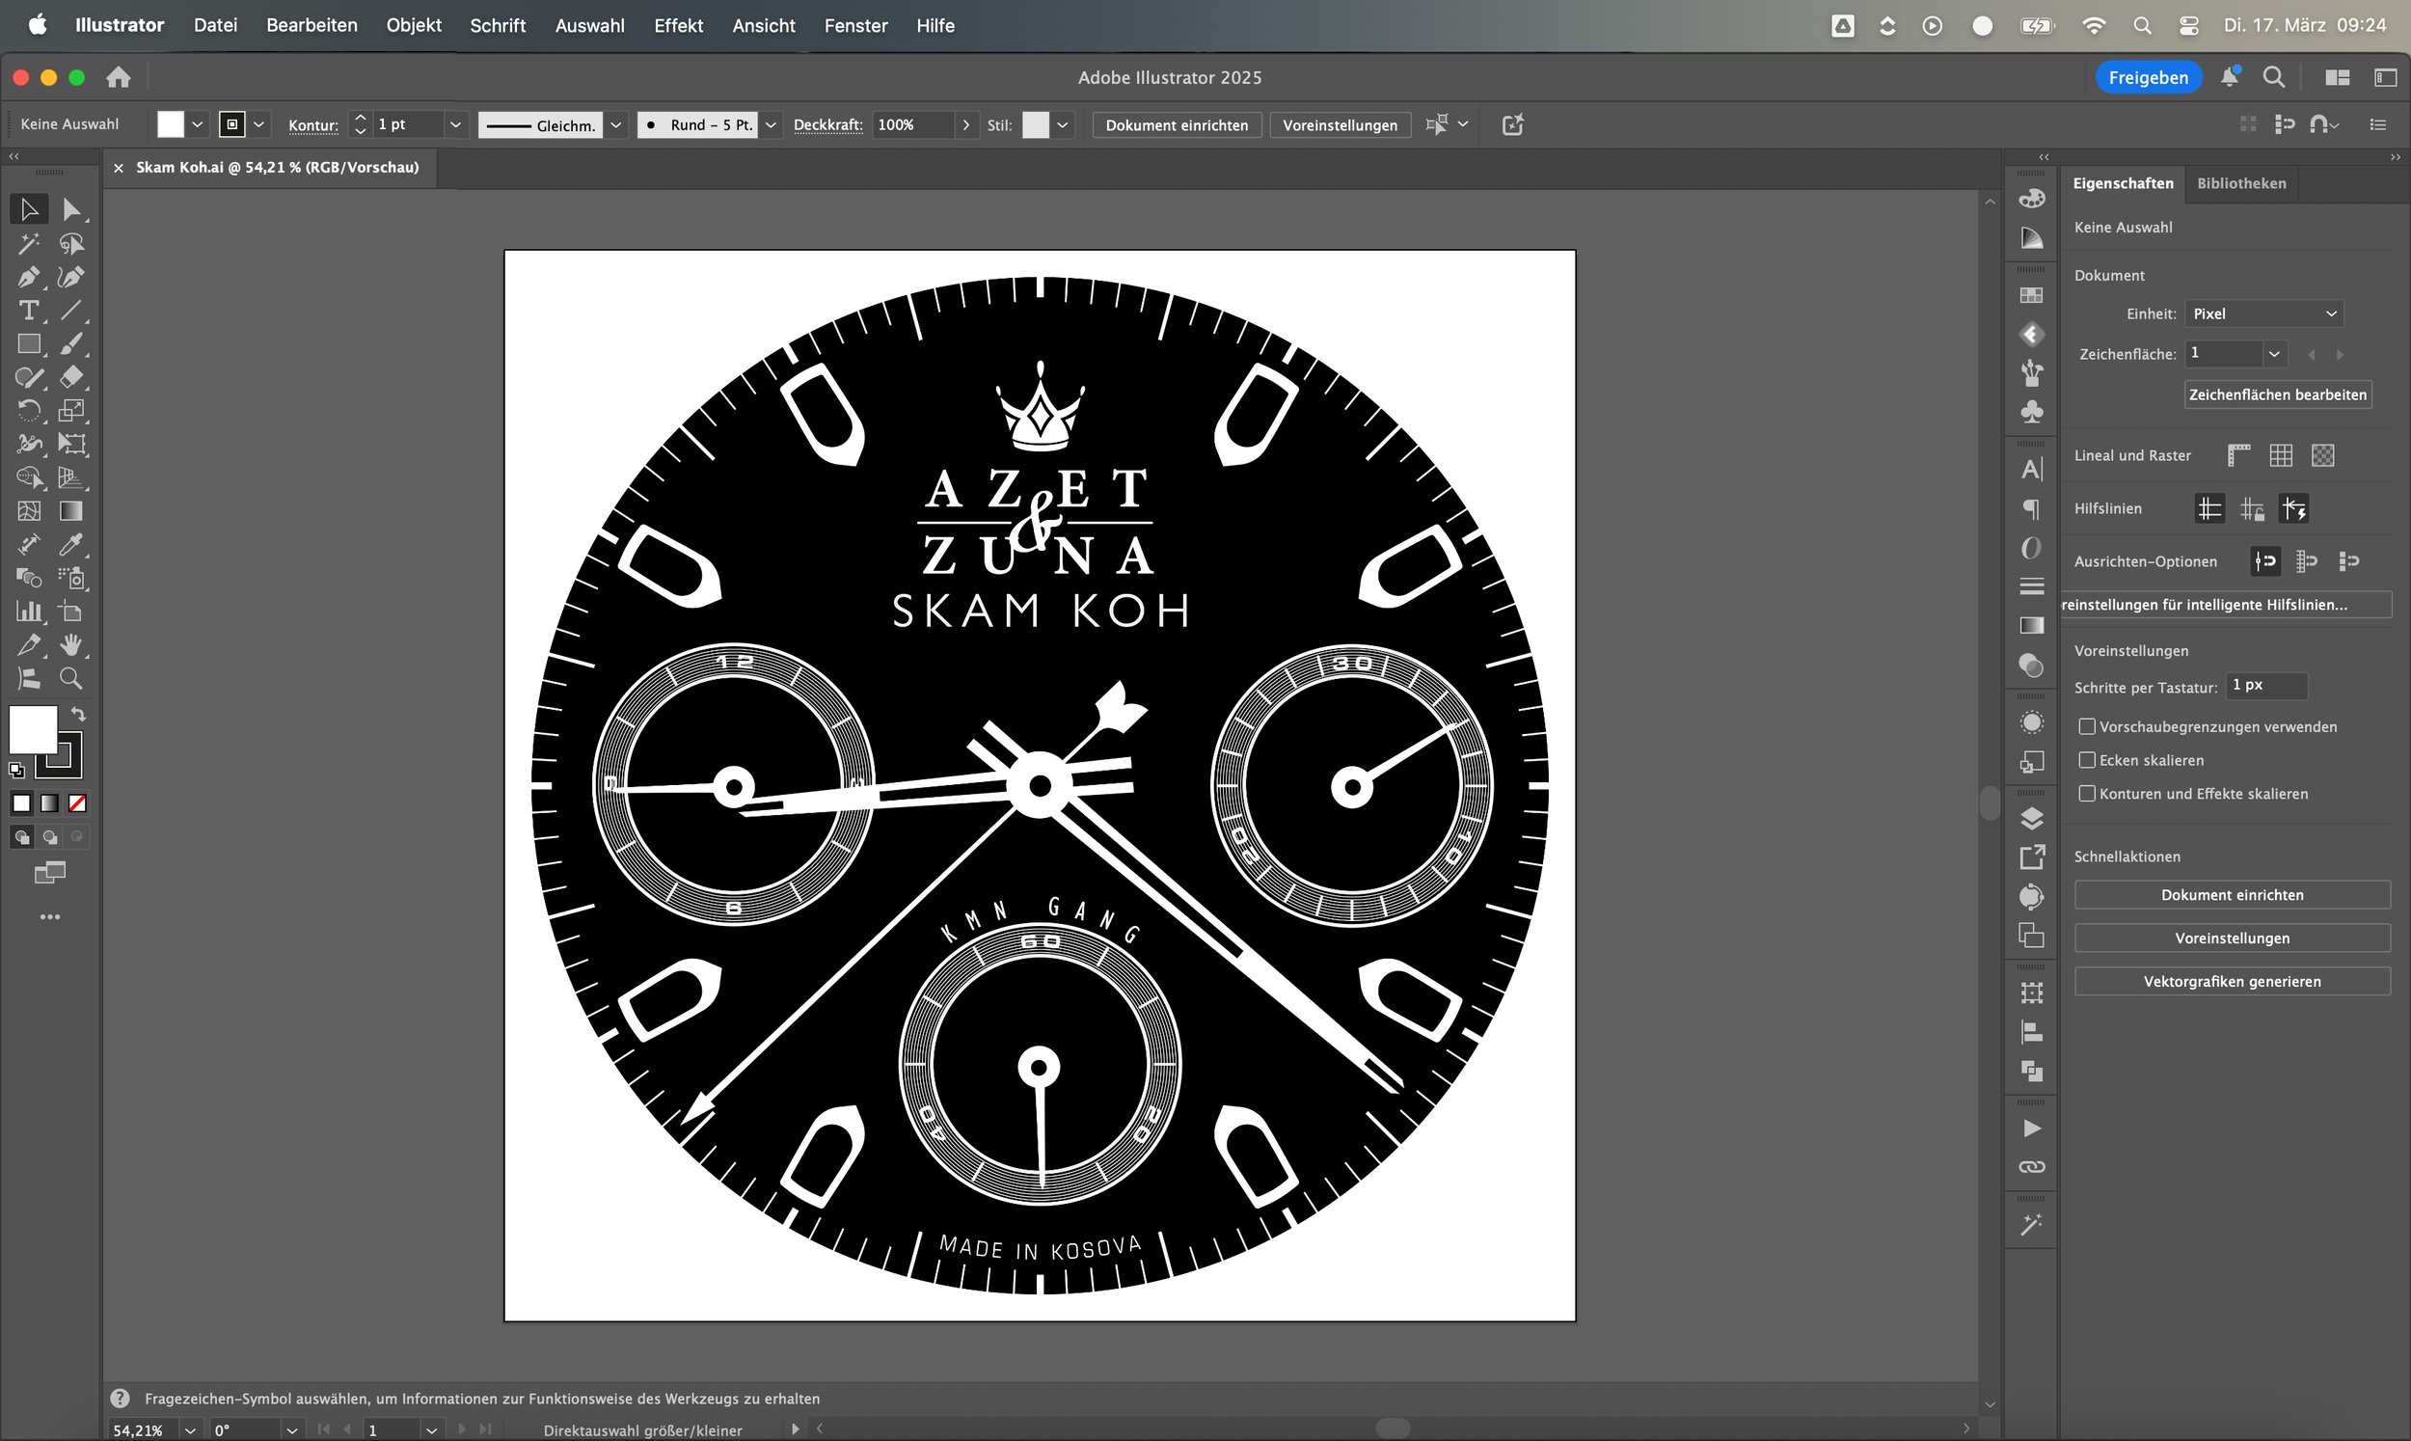Toggle Konturen und Effekte skalieren
2411x1441 pixels.
[2087, 794]
